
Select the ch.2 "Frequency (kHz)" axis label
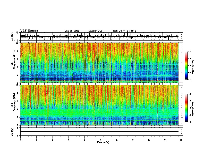click(x=14, y=102)
